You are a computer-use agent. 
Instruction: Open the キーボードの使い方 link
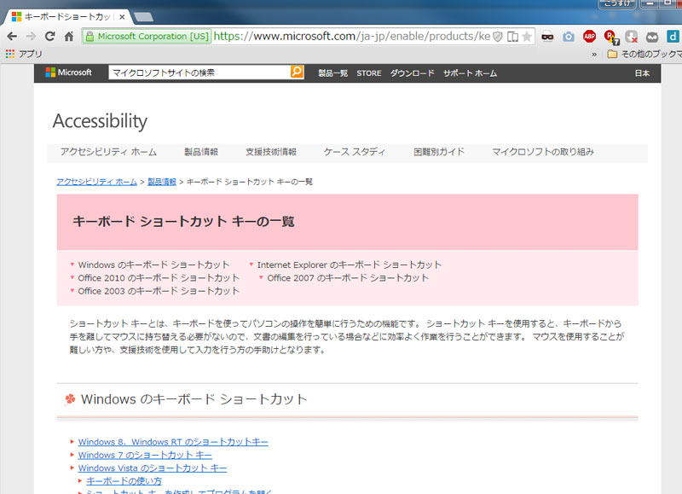124,481
